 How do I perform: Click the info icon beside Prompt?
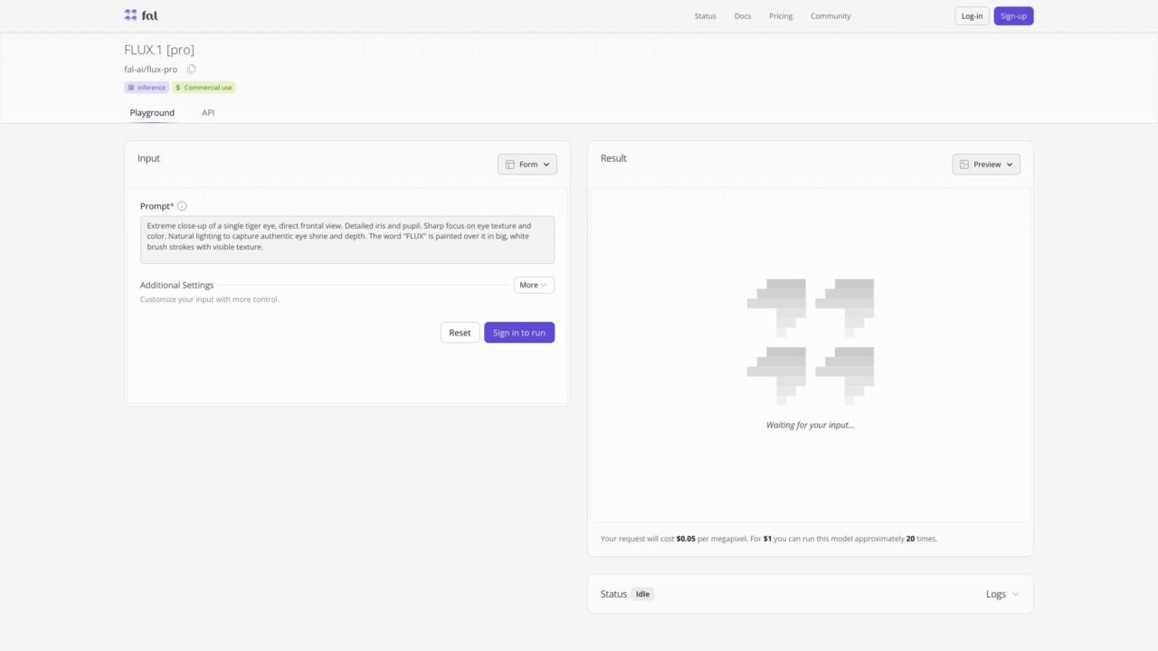[182, 205]
